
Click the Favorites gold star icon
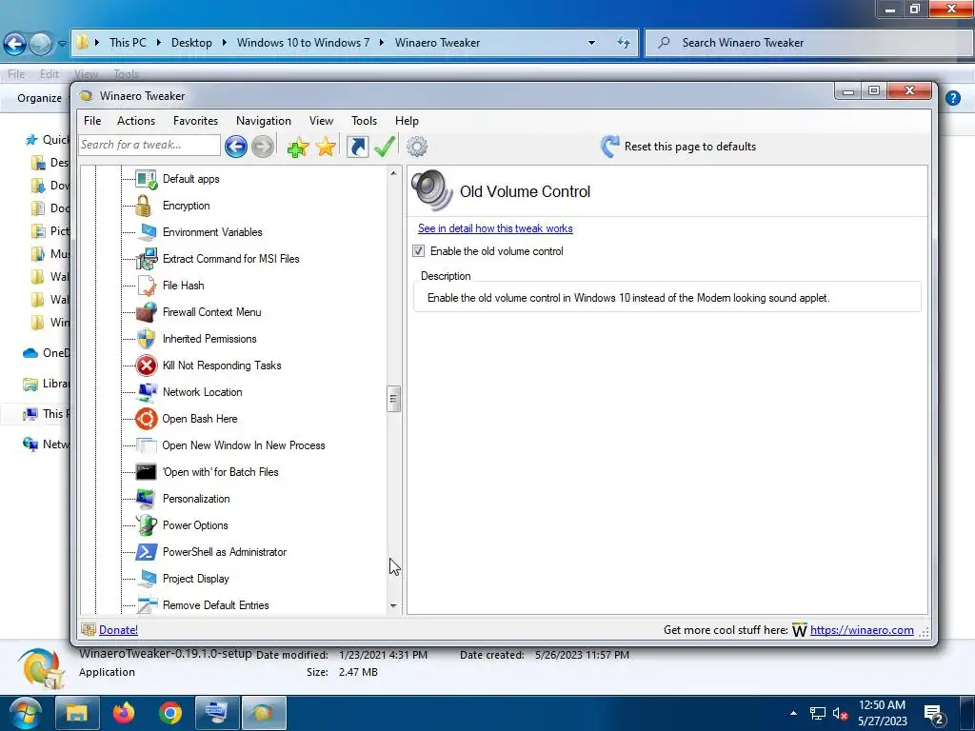click(x=326, y=147)
